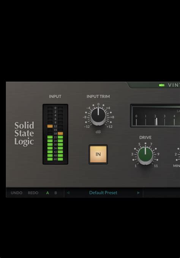Click the +12 mark on Input Trim

pyautogui.click(x=109, y=127)
